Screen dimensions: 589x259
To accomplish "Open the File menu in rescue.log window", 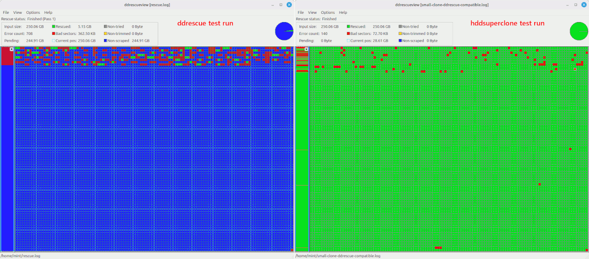I will tap(6, 12).
